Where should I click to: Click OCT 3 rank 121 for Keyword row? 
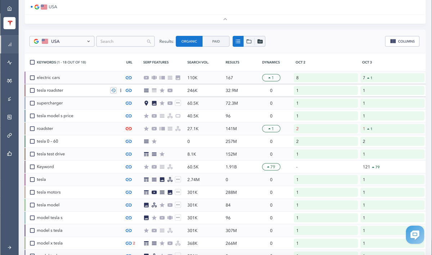pos(366,167)
